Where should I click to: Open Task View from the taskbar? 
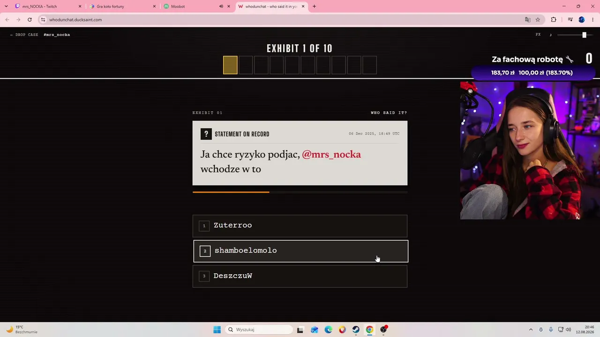point(300,330)
